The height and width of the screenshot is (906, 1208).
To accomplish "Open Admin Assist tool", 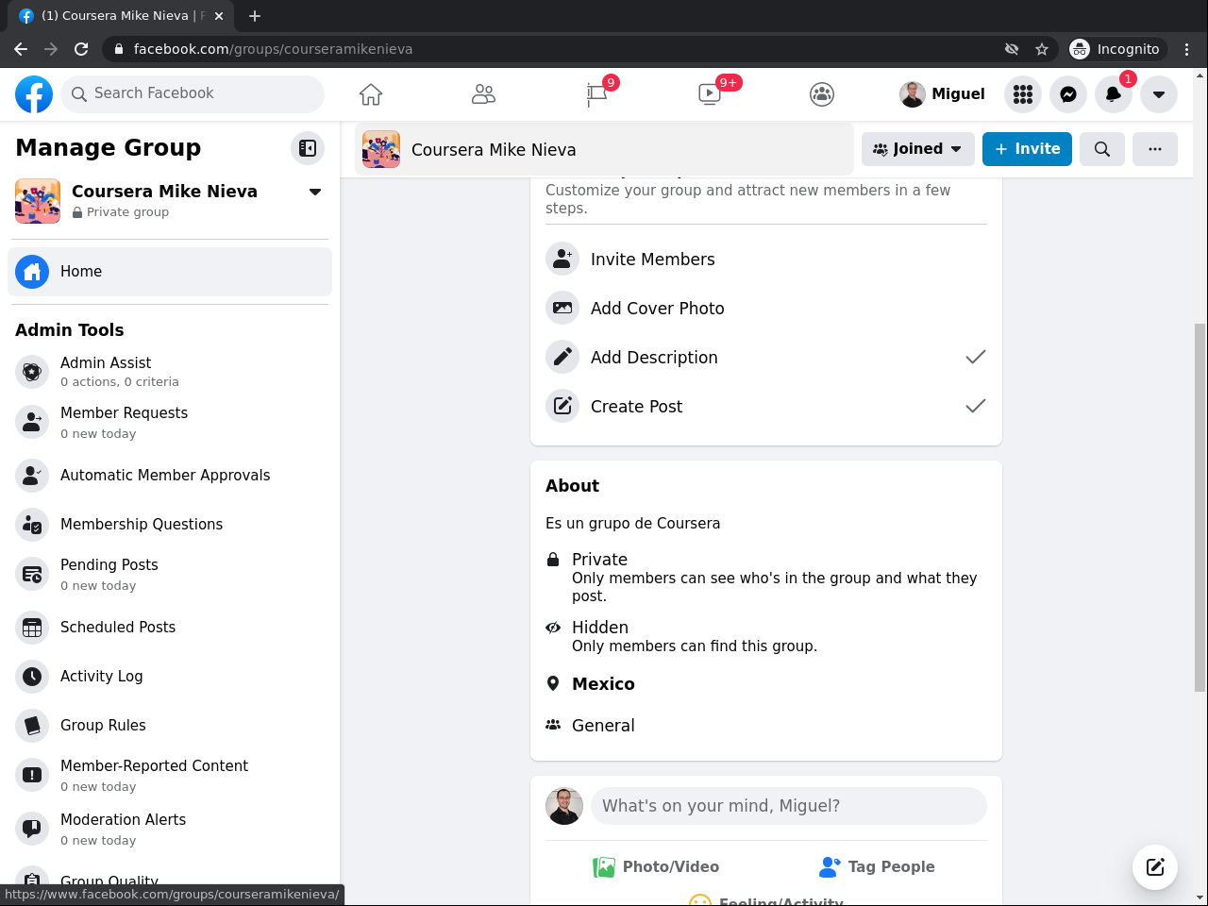I will [x=170, y=372].
